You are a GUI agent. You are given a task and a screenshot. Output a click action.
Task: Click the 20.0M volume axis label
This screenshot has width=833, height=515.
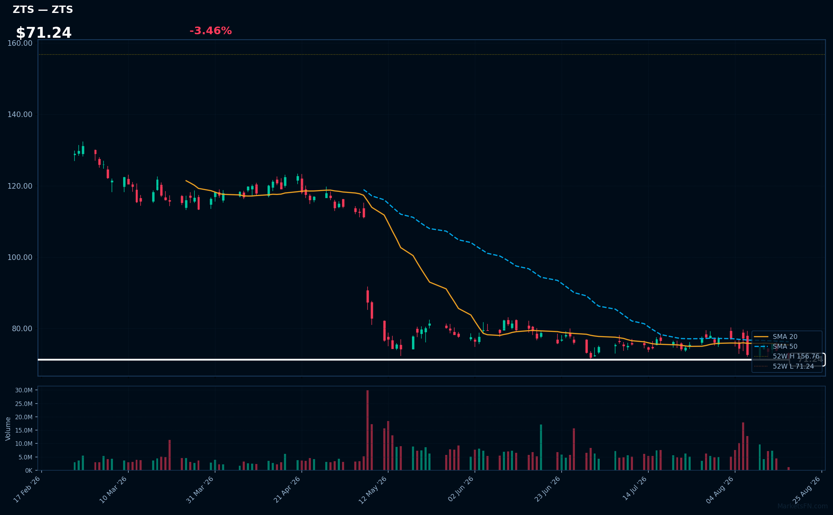click(x=24, y=417)
